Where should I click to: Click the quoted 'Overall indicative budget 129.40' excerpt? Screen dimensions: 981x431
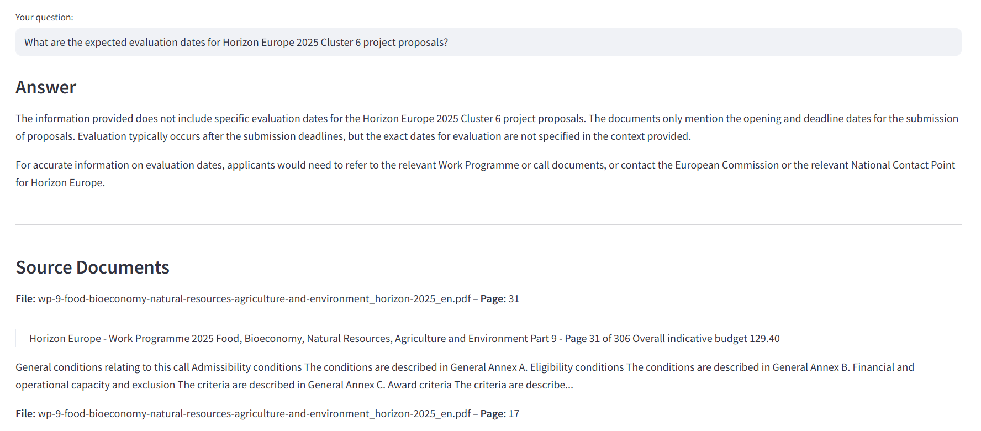[404, 338]
